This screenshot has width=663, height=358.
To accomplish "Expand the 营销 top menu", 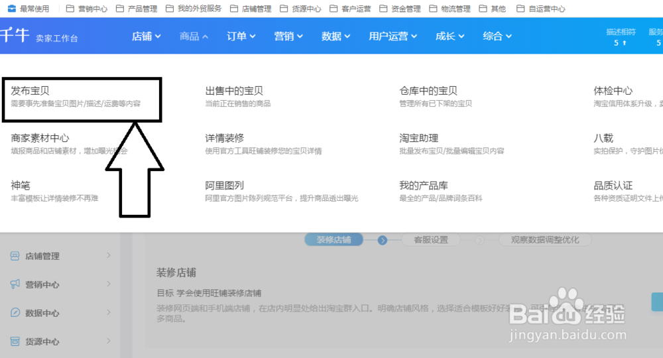I will click(288, 36).
